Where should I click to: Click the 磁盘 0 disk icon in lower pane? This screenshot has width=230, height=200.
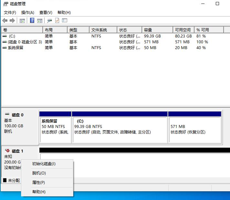[7, 114]
